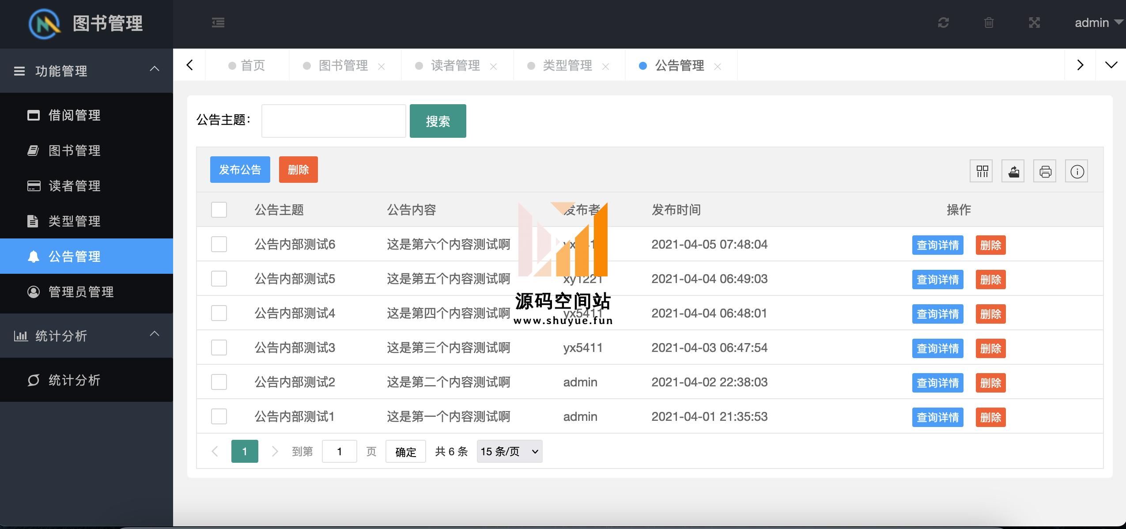Open 管理员管理 in the sidebar

87,292
